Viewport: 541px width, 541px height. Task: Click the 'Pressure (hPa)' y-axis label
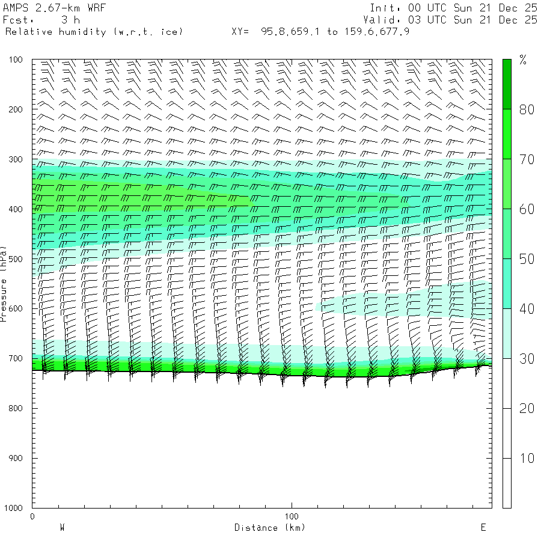tap(4, 283)
